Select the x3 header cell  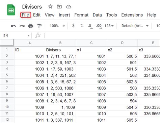[149, 50]
